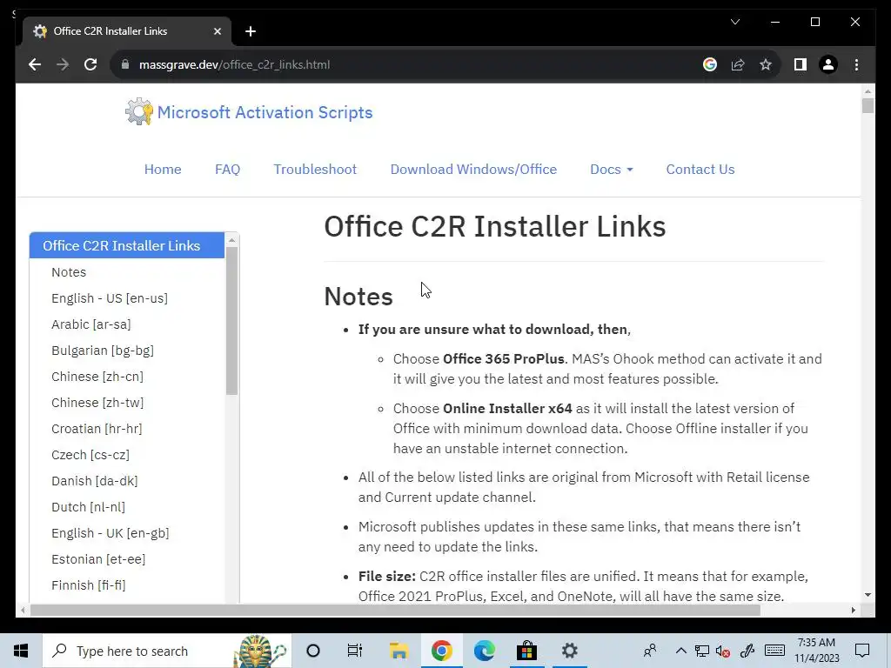Jump to Croatian [hr-hr] section
Image resolution: width=891 pixels, height=668 pixels.
coord(97,429)
